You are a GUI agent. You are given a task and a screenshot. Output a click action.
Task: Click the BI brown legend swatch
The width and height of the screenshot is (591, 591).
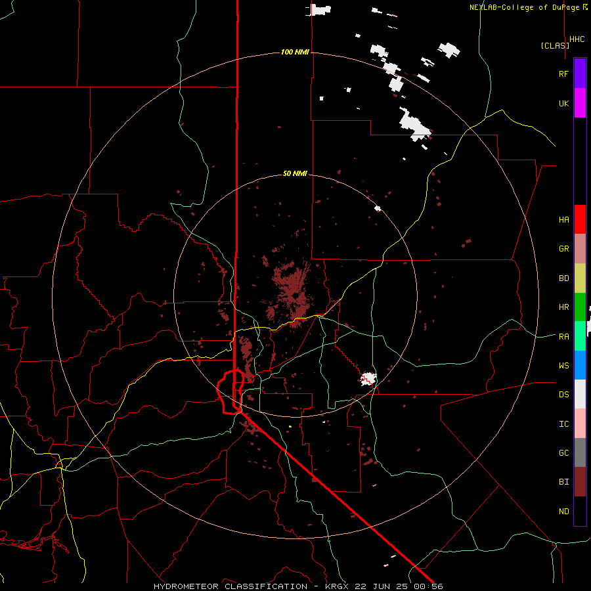pos(580,482)
